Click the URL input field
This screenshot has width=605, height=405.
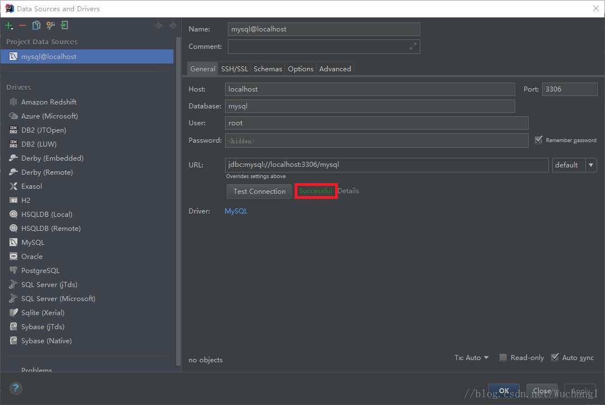point(387,165)
